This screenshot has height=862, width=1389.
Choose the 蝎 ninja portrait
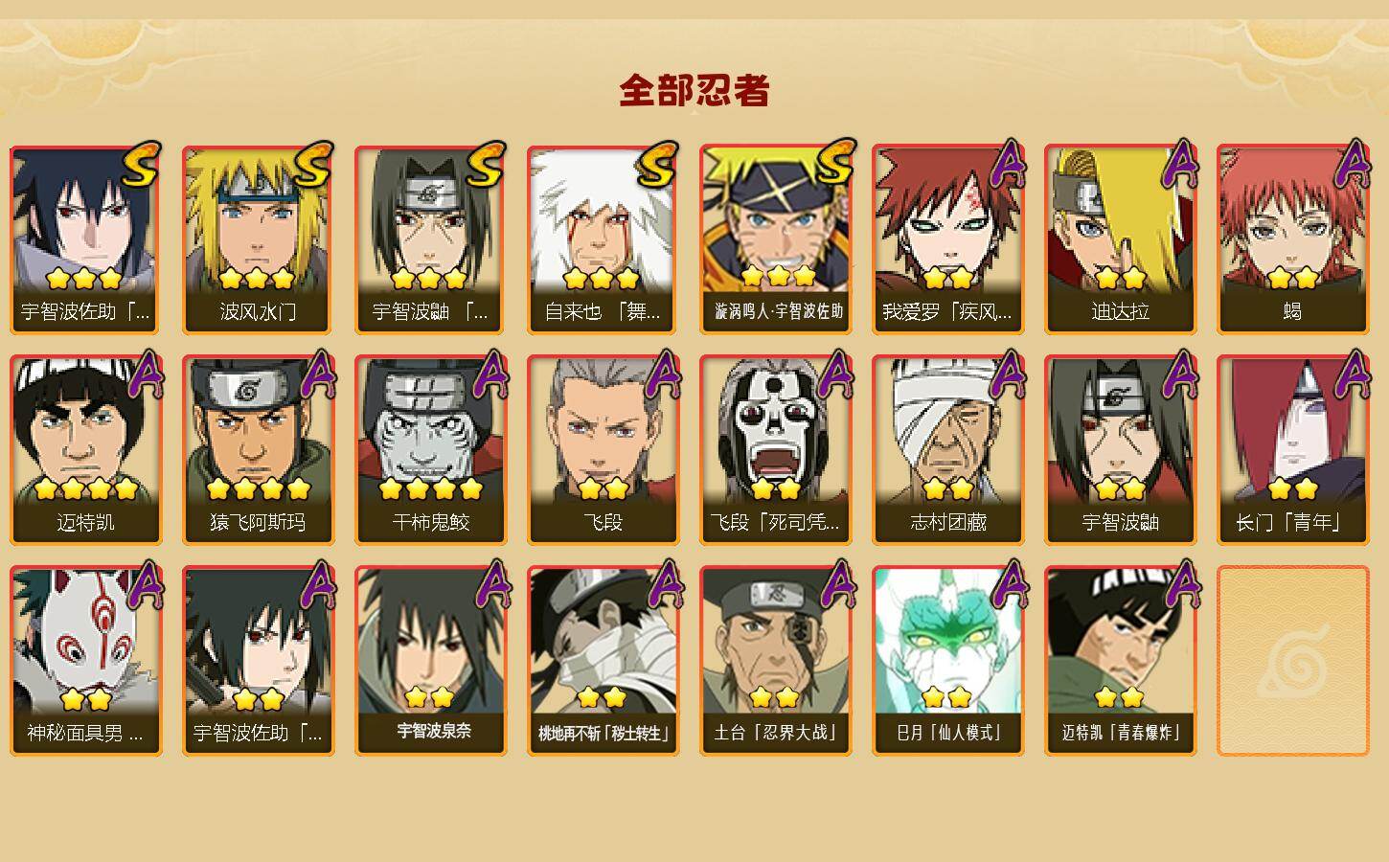pyautogui.click(x=1292, y=239)
